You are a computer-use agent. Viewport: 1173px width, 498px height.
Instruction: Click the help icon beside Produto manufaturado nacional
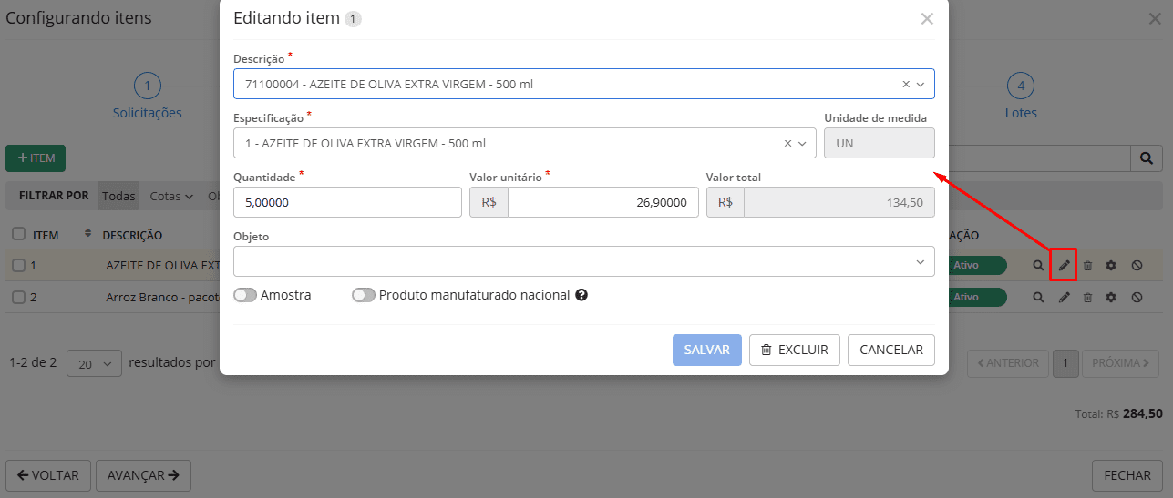click(581, 295)
